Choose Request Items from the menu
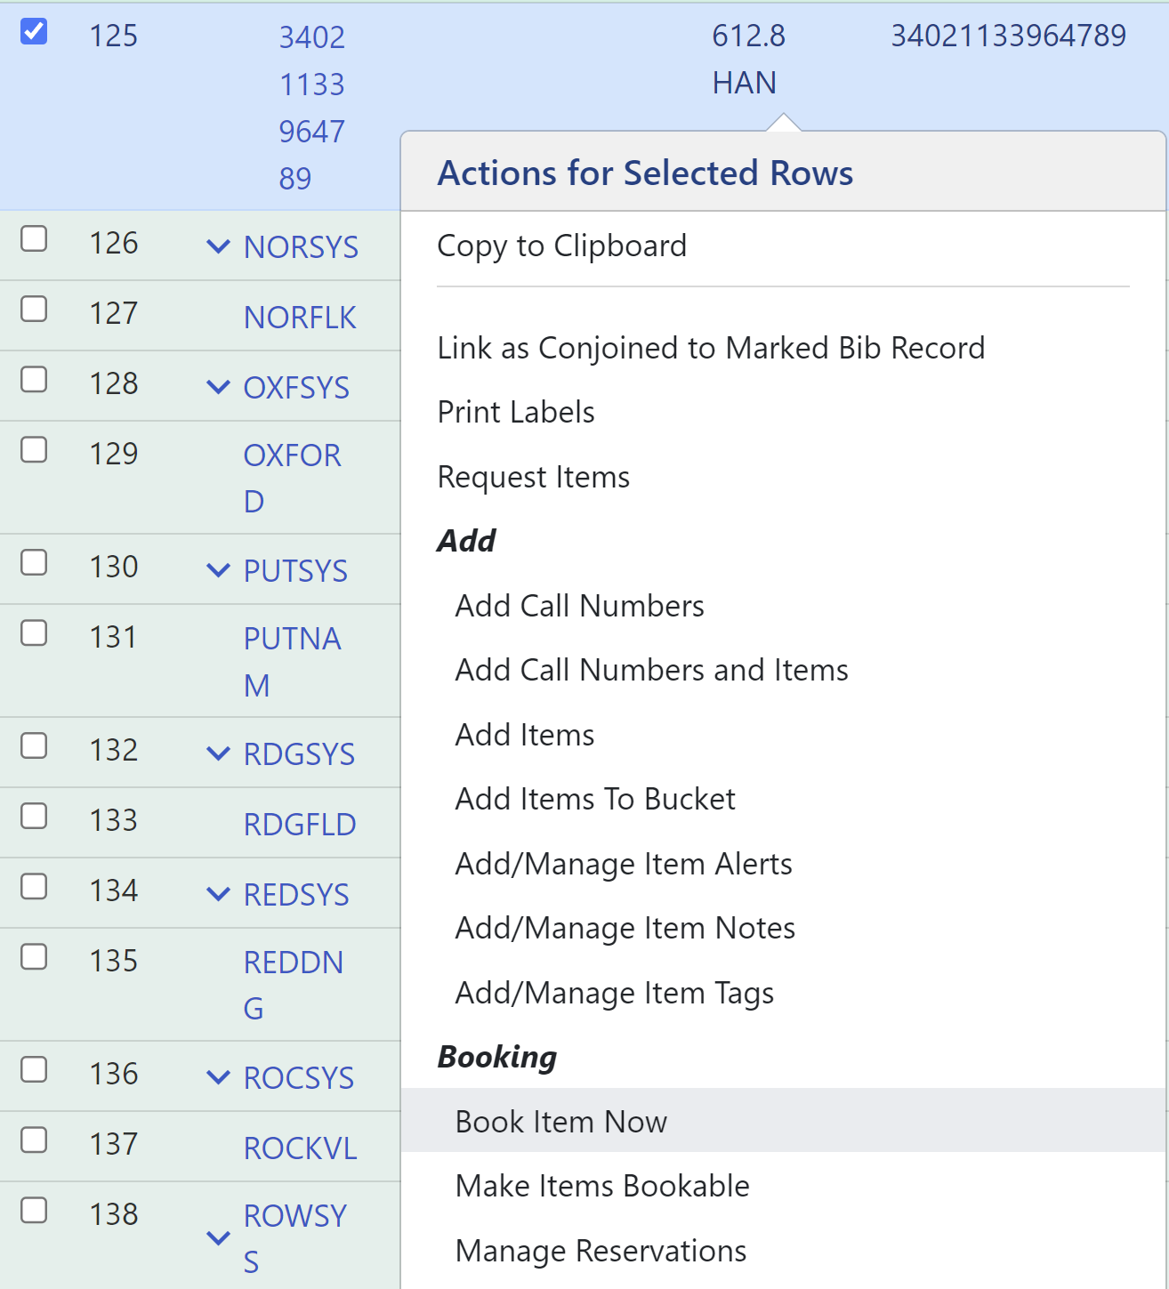 532,477
